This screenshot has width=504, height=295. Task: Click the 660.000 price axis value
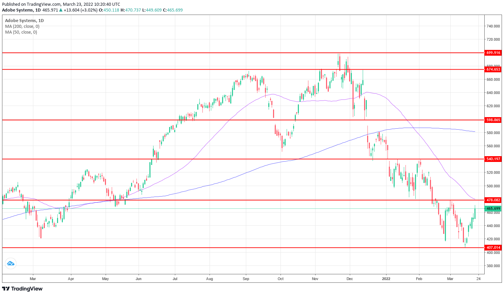[x=493, y=79]
